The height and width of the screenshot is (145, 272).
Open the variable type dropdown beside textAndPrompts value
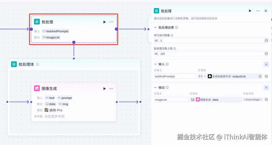pyautogui.click(x=205, y=76)
